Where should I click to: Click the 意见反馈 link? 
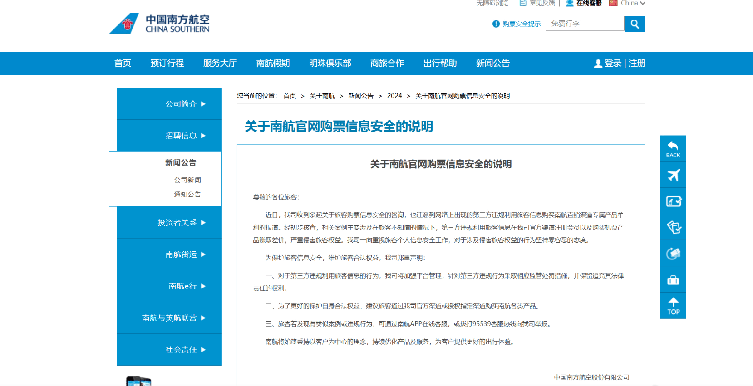click(542, 3)
